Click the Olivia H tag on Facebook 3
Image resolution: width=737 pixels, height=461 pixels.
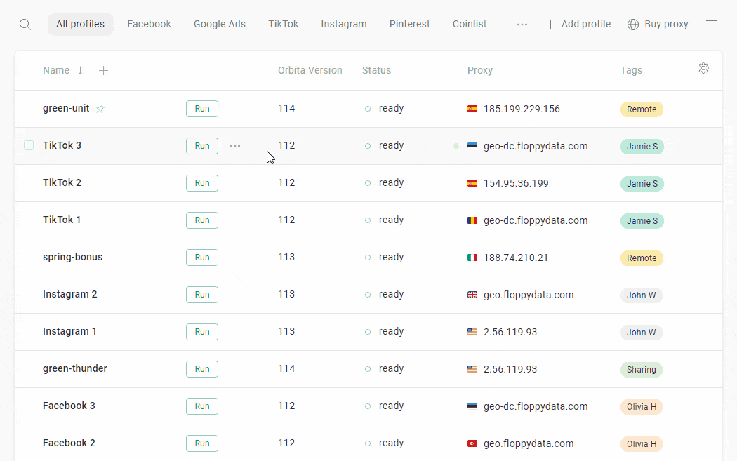coord(641,406)
